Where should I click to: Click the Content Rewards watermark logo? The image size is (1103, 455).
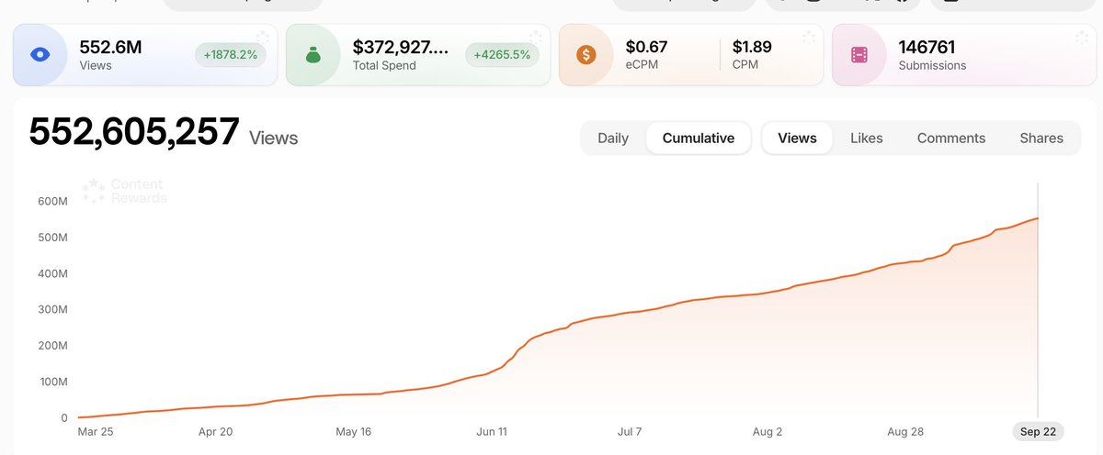tap(125, 191)
